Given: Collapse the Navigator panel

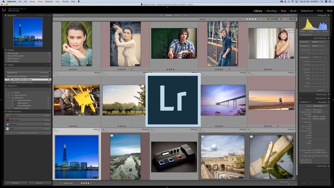Looking at the screenshot, I should click(5, 15).
